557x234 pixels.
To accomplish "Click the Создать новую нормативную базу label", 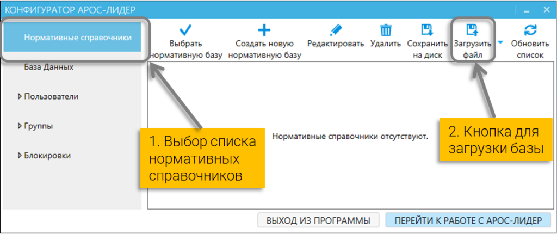I will click(x=265, y=50).
